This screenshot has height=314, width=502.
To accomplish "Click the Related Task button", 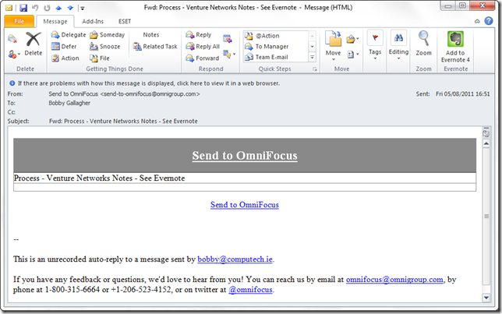I will (155, 47).
